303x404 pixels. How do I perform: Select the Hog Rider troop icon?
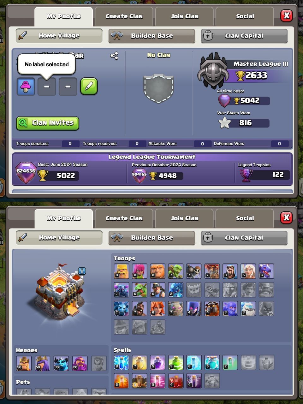click(140, 308)
